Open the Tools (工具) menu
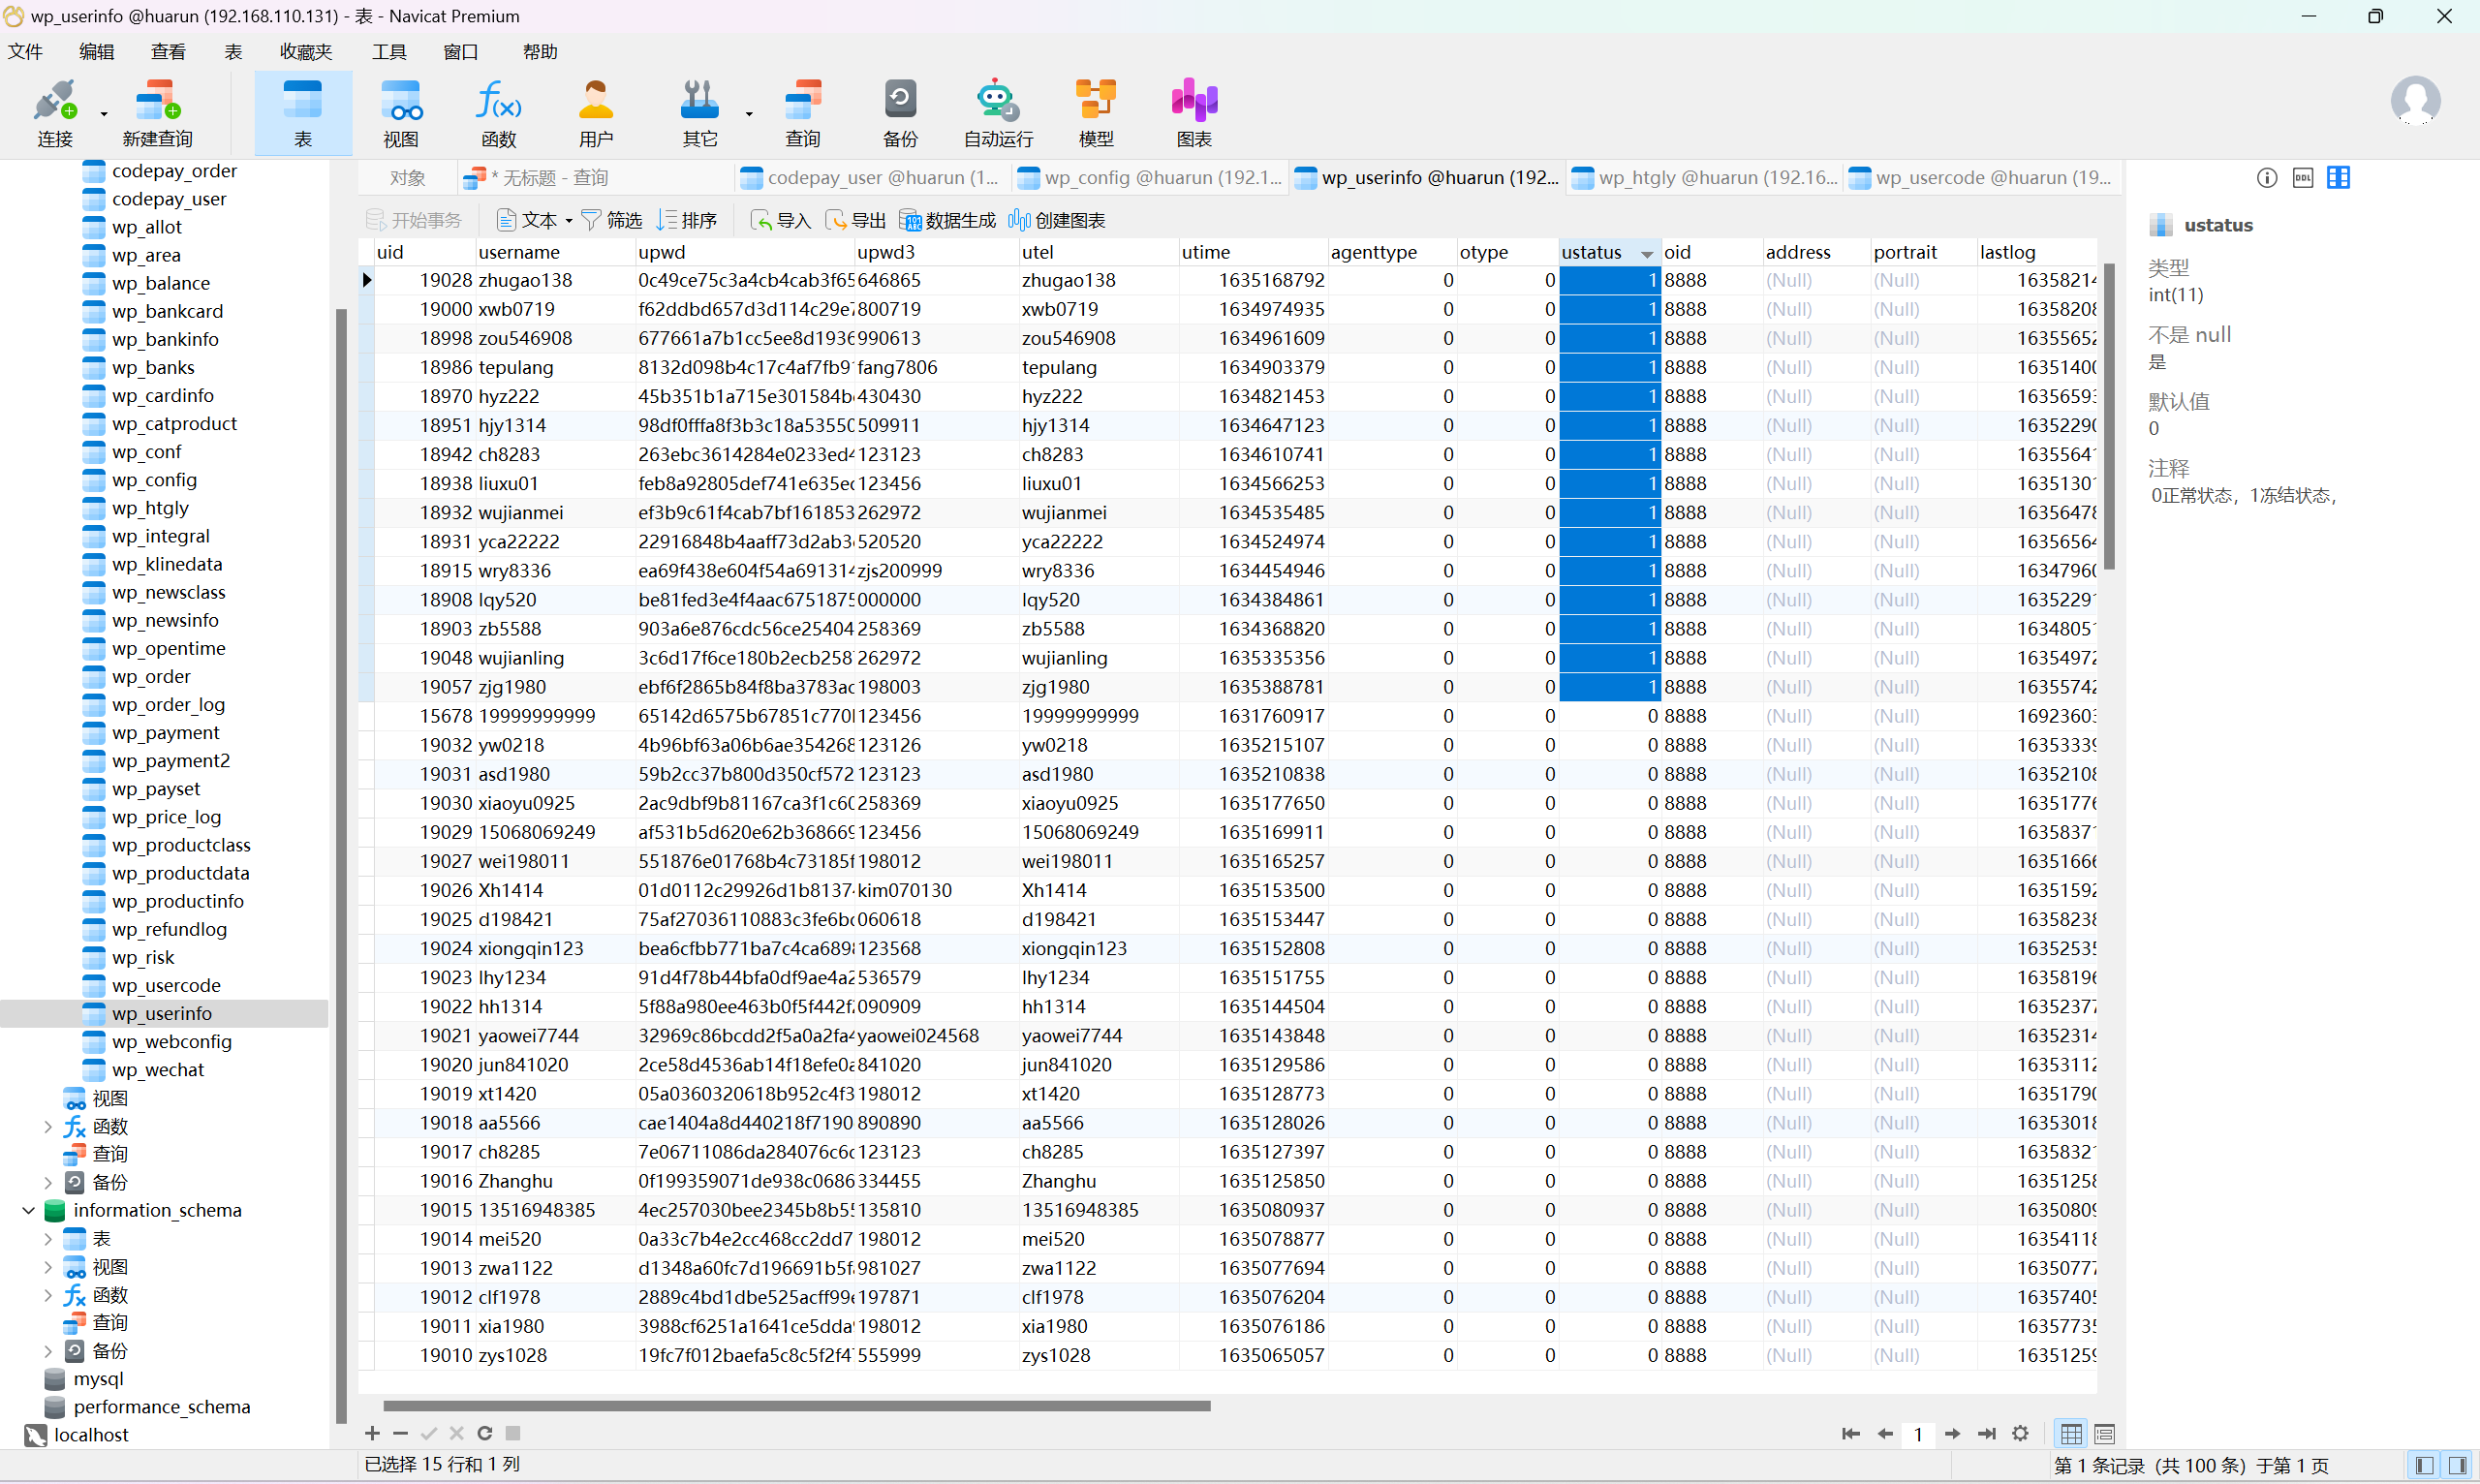Screen dimensions: 2480x1484 [389, 51]
